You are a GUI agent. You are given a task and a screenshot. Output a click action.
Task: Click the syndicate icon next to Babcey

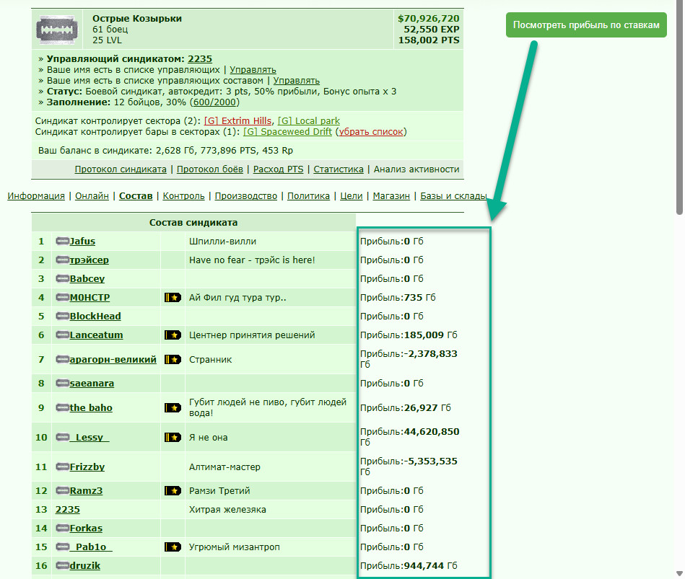click(x=63, y=278)
